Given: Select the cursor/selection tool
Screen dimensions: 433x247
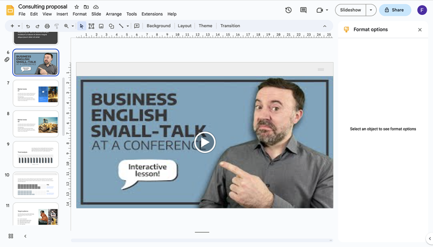Looking at the screenshot, I should 81,26.
